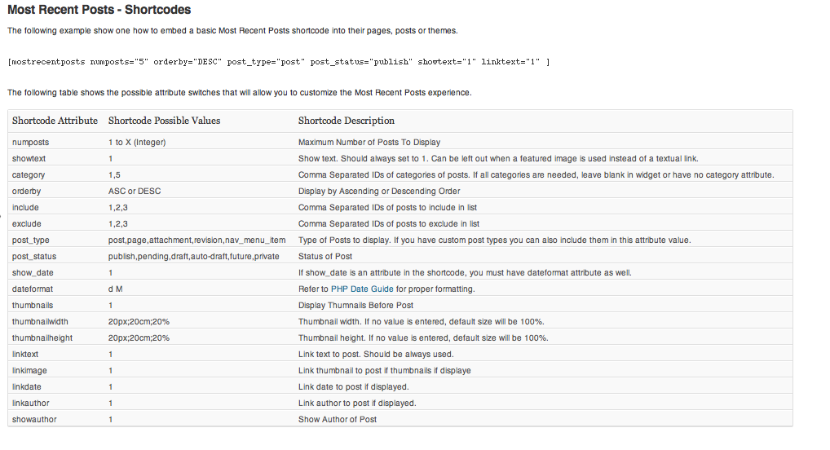Select the Shortcode Attribute column header
The width and height of the screenshot is (830, 450).
point(55,121)
